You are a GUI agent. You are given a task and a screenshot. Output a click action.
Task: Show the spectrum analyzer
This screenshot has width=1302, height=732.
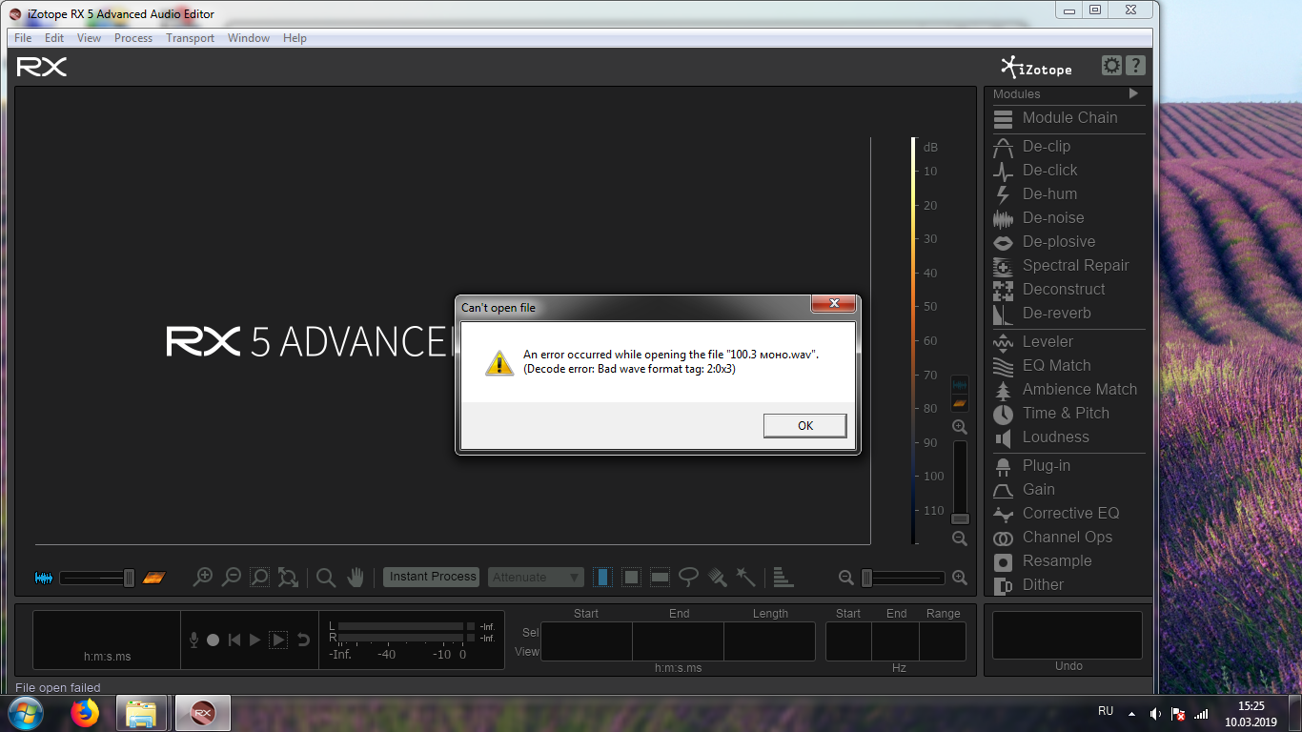coord(783,578)
